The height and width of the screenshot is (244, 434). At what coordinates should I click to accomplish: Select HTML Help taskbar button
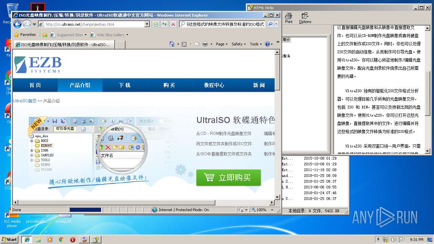(96, 239)
